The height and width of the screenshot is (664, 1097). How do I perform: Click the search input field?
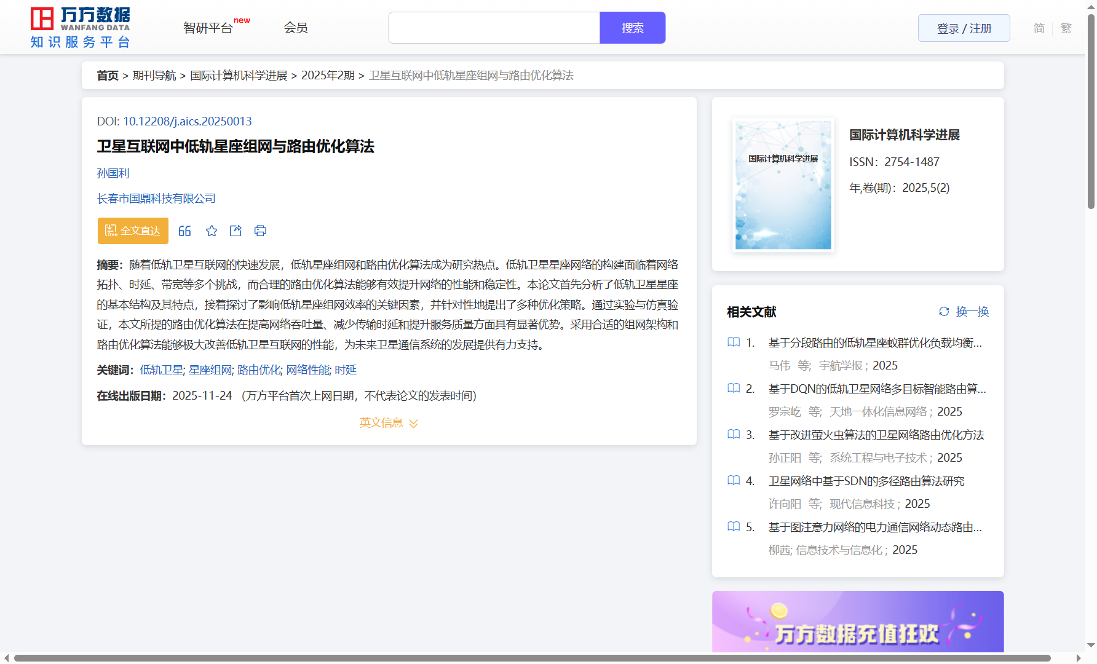(x=494, y=28)
